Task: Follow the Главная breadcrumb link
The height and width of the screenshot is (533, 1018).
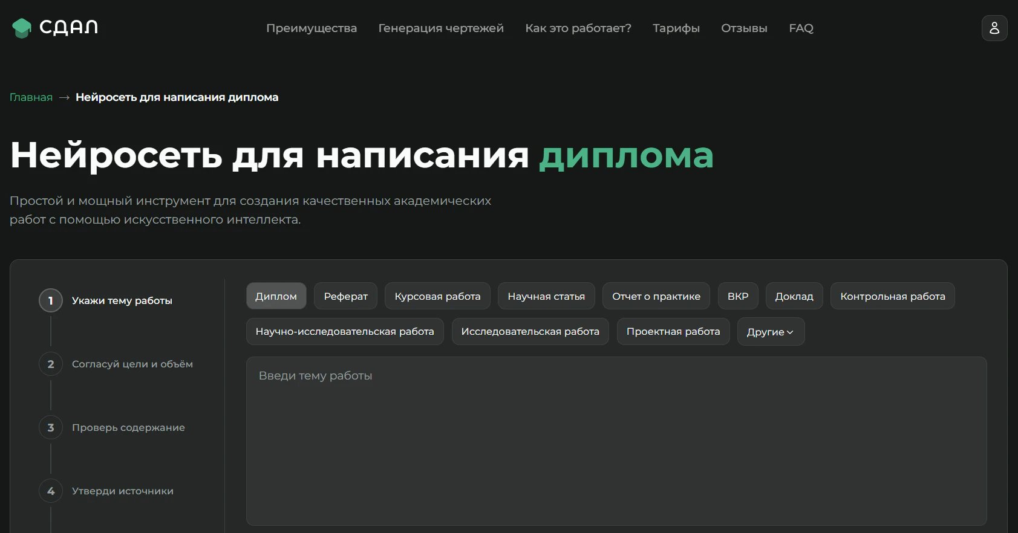Action: pyautogui.click(x=31, y=97)
